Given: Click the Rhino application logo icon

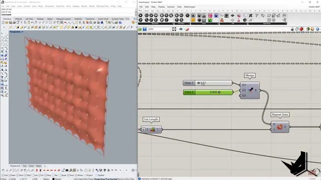Looking at the screenshot, I should click(3, 2).
